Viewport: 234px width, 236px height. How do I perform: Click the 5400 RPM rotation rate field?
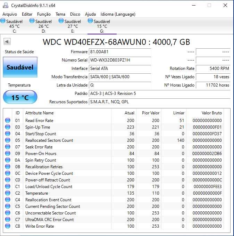click(x=213, y=68)
